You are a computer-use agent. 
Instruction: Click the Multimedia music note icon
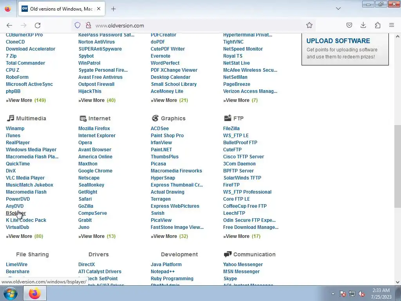click(x=10, y=118)
